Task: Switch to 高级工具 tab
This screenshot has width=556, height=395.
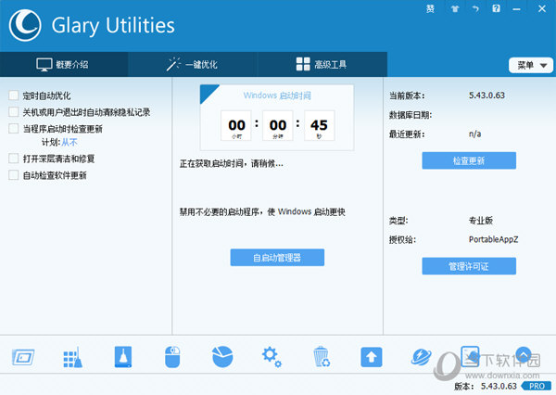Action: click(x=322, y=65)
